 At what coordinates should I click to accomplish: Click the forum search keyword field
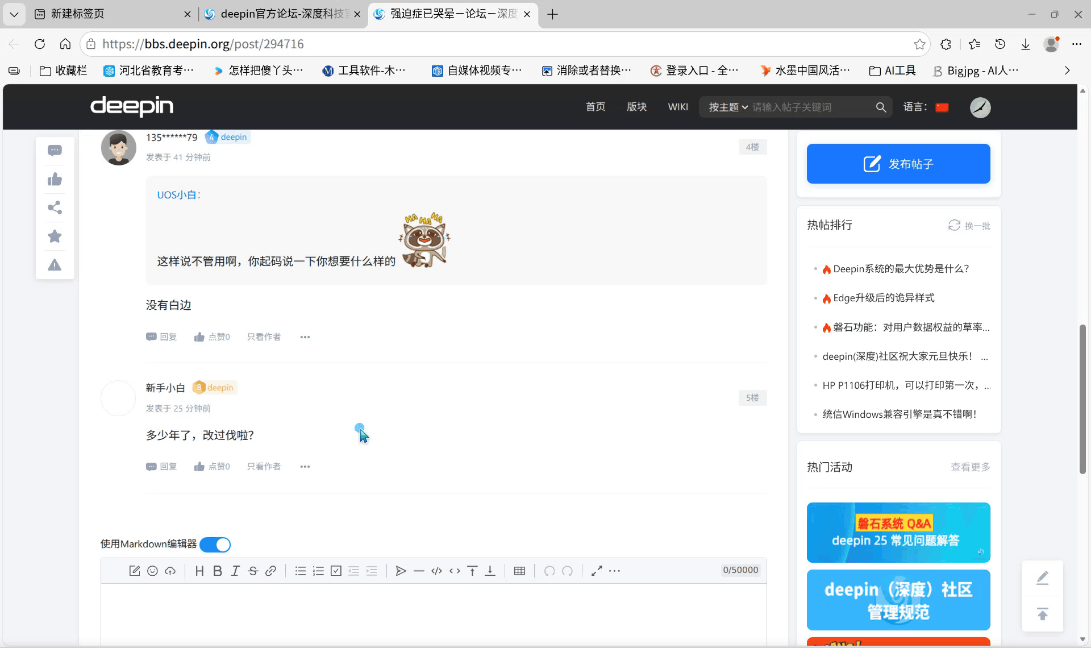pyautogui.click(x=810, y=107)
